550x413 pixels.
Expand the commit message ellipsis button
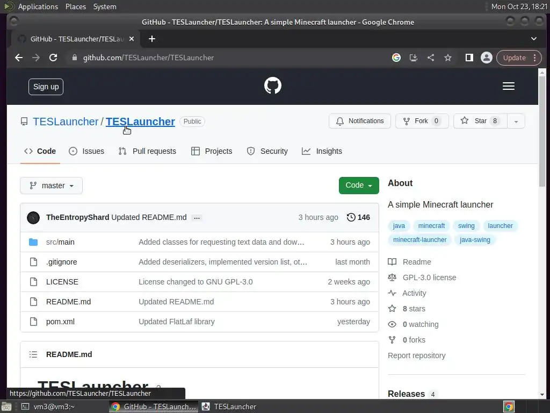tap(197, 218)
